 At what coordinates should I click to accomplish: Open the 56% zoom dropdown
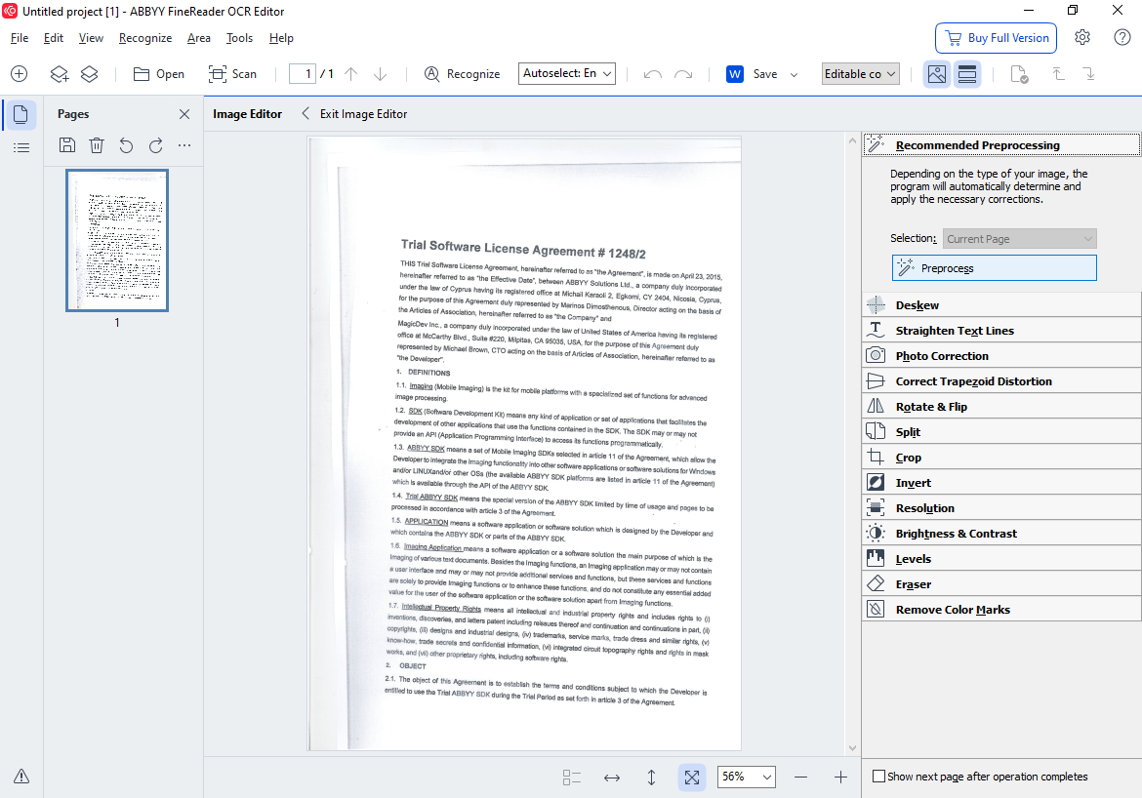(747, 777)
